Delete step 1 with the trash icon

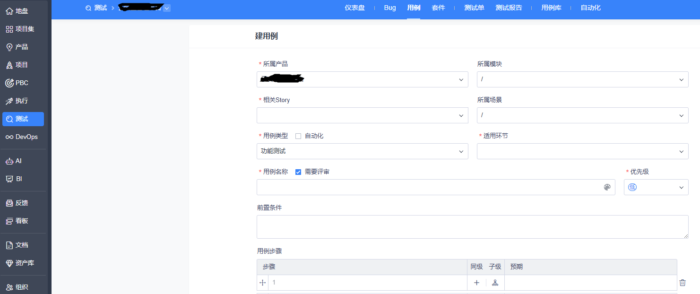[683, 283]
